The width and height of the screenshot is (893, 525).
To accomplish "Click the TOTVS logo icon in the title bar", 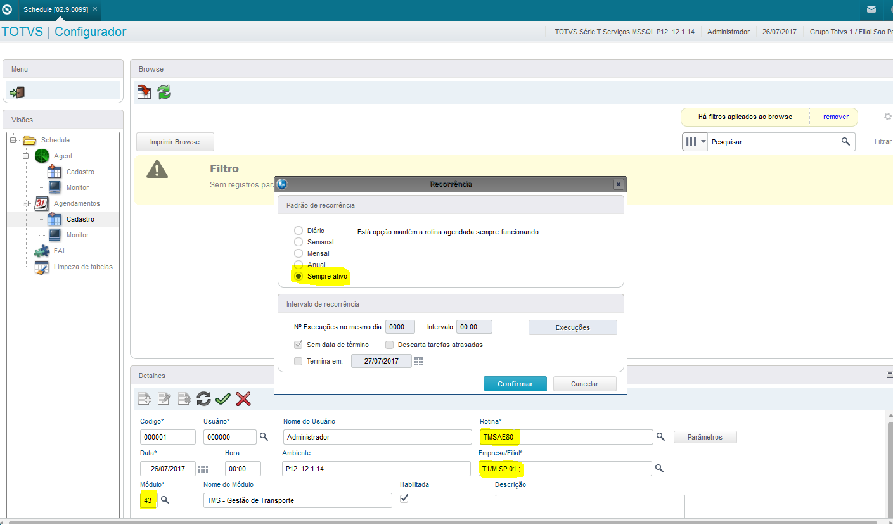I will tap(8, 9).
